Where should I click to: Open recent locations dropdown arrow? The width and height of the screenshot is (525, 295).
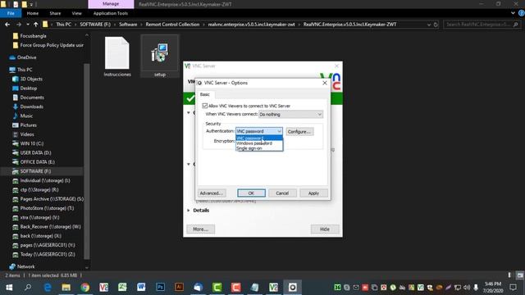pyautogui.click(x=27, y=25)
